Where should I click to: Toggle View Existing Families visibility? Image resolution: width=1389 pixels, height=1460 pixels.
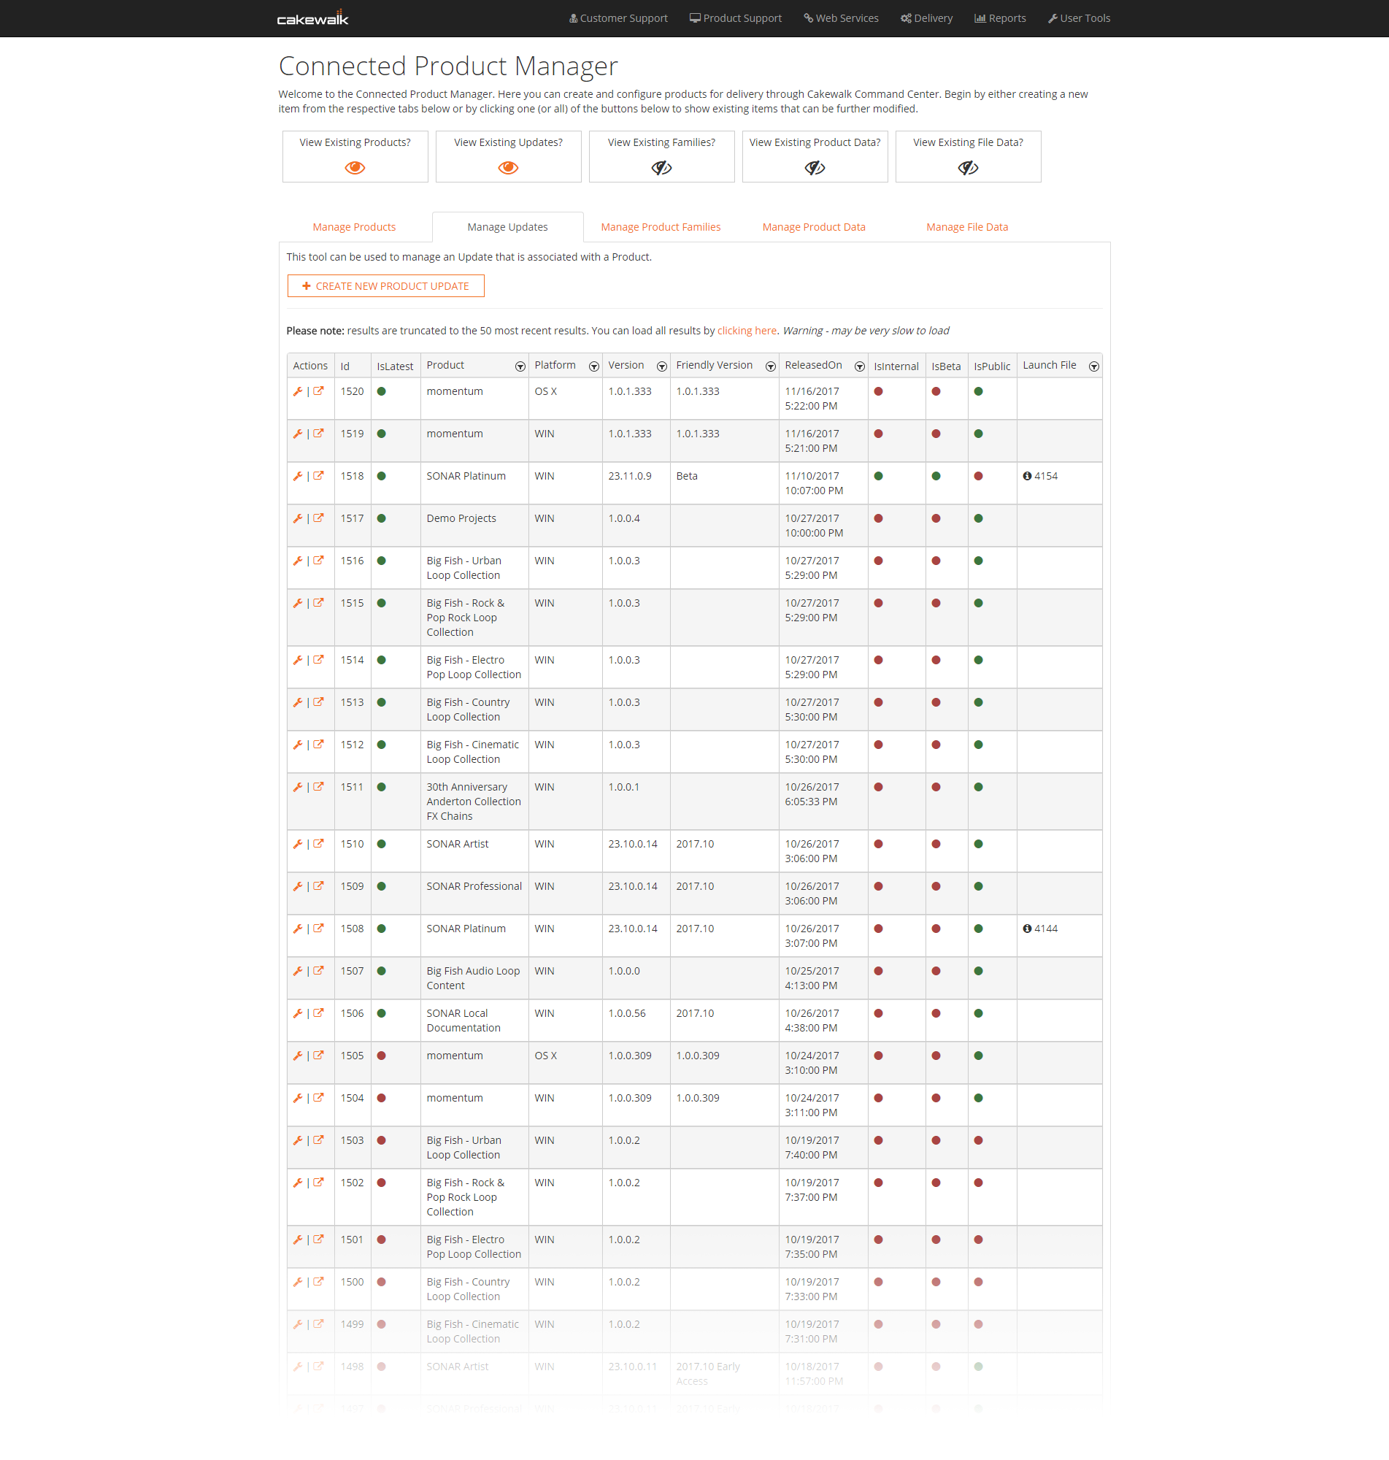click(x=661, y=168)
